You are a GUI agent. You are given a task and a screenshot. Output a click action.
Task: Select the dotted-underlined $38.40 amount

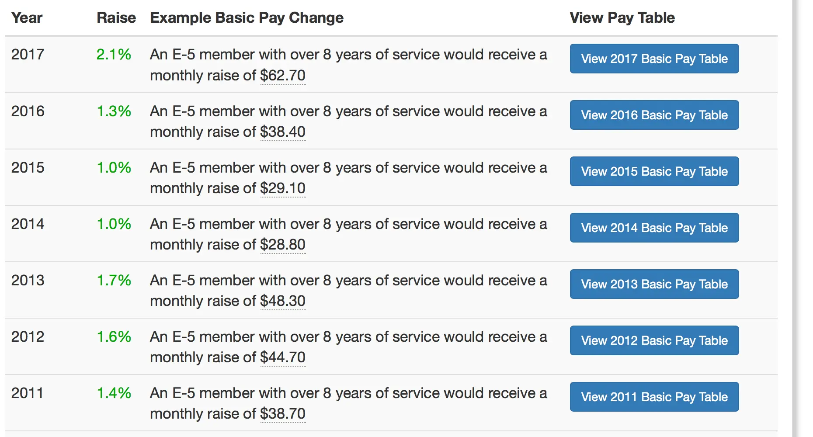[283, 132]
